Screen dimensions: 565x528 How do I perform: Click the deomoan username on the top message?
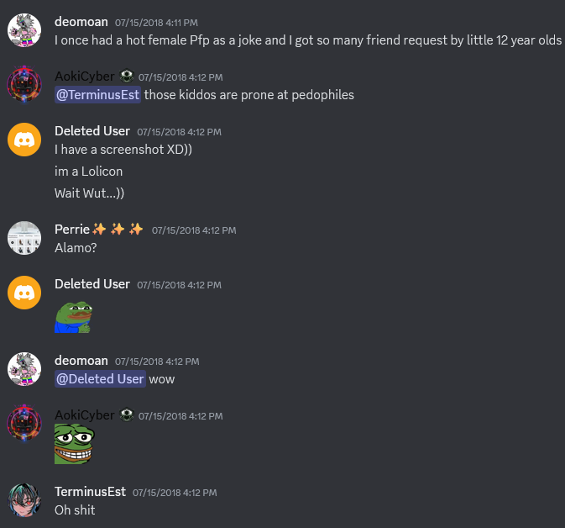tap(81, 22)
